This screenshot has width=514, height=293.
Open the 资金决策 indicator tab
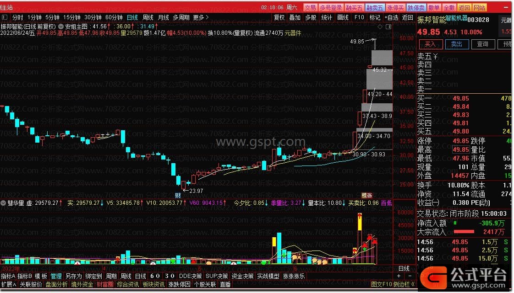tap(243, 277)
